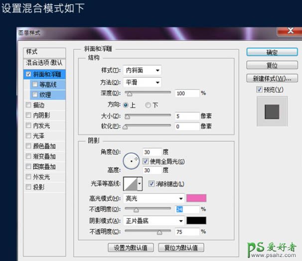
Task: Uncheck 斜面和浮雕 style checkbox
Action: (x=28, y=74)
